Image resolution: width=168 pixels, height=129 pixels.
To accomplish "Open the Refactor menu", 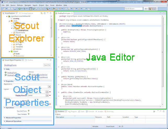I will pyautogui.click(x=20, y=5).
